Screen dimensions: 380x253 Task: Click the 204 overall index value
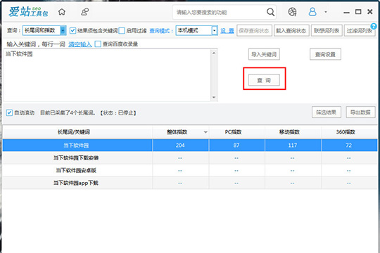tap(180, 145)
